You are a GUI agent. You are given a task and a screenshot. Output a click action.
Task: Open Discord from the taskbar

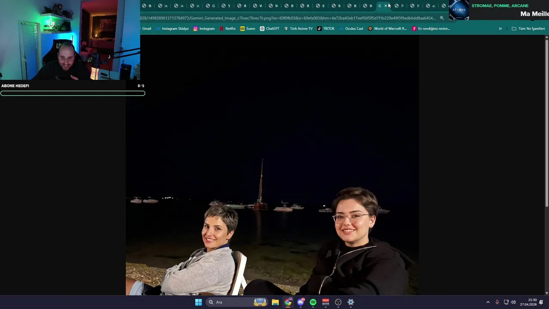point(301,302)
